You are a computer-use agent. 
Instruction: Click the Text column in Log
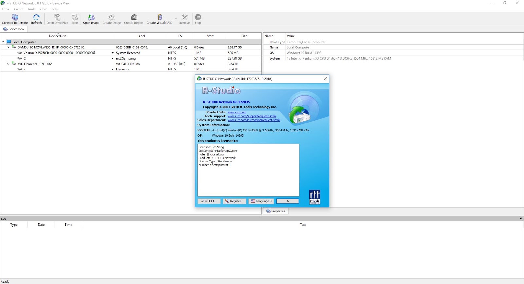point(303,225)
